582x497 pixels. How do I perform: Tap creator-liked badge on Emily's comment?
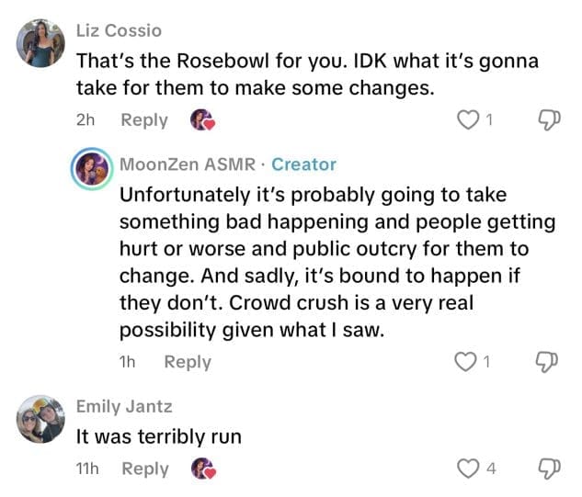point(201,469)
